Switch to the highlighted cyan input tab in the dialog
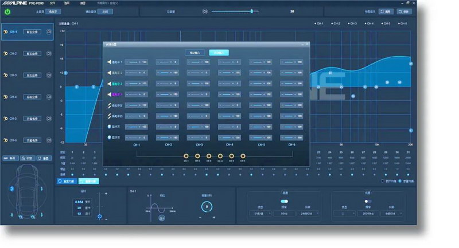This screenshot has height=248, width=459. coord(219,53)
